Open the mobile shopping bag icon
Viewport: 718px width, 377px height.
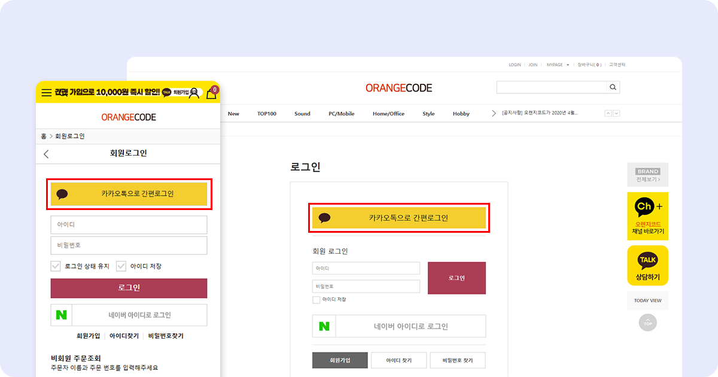211,93
